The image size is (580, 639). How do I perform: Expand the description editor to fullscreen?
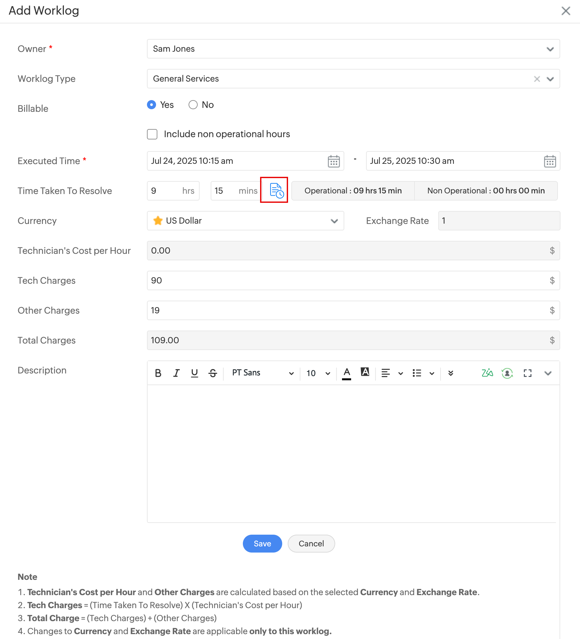(527, 373)
